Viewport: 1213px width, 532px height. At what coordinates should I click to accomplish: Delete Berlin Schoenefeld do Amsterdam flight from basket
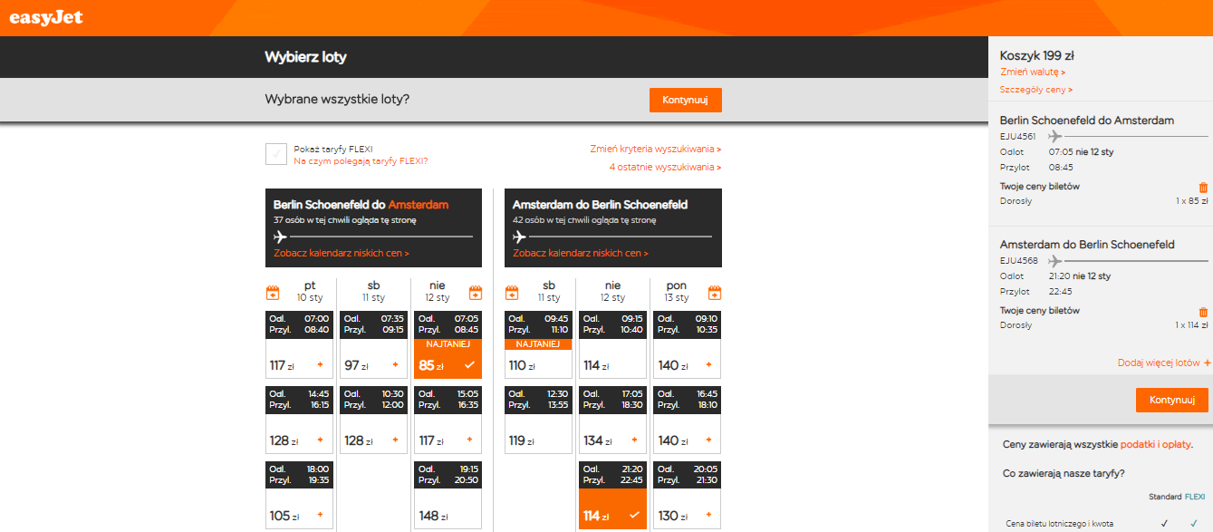(1203, 188)
